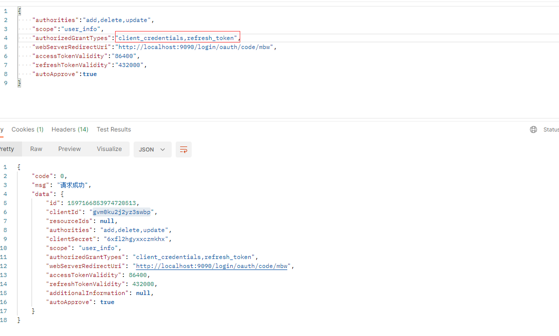The height and width of the screenshot is (336, 559).
Task: Open the JSON format dropdown
Action: pos(152,149)
